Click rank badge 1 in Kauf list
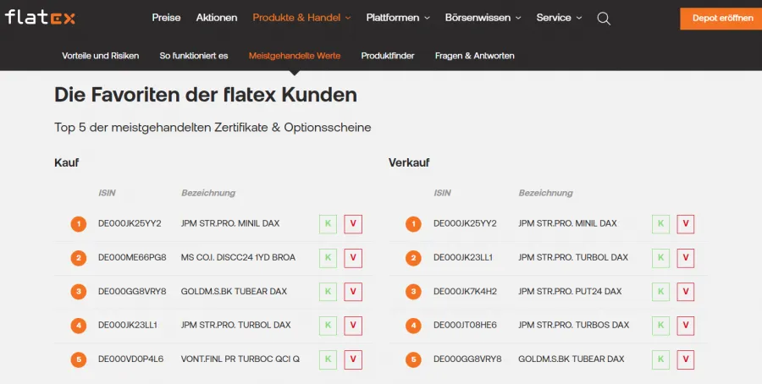 78,224
